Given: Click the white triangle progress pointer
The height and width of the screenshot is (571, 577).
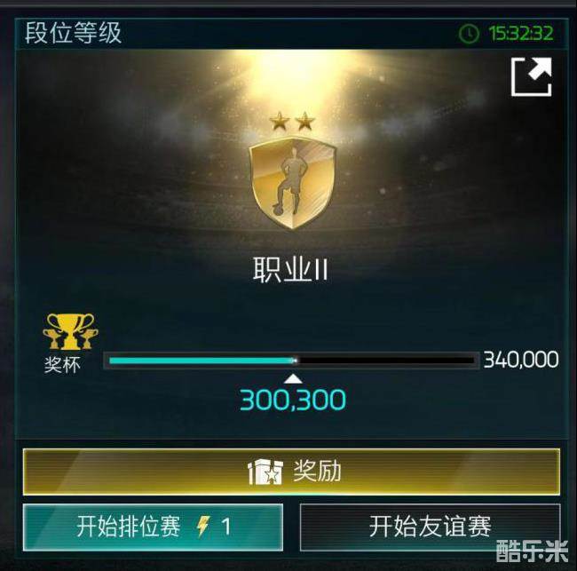Looking at the screenshot, I should (x=293, y=379).
